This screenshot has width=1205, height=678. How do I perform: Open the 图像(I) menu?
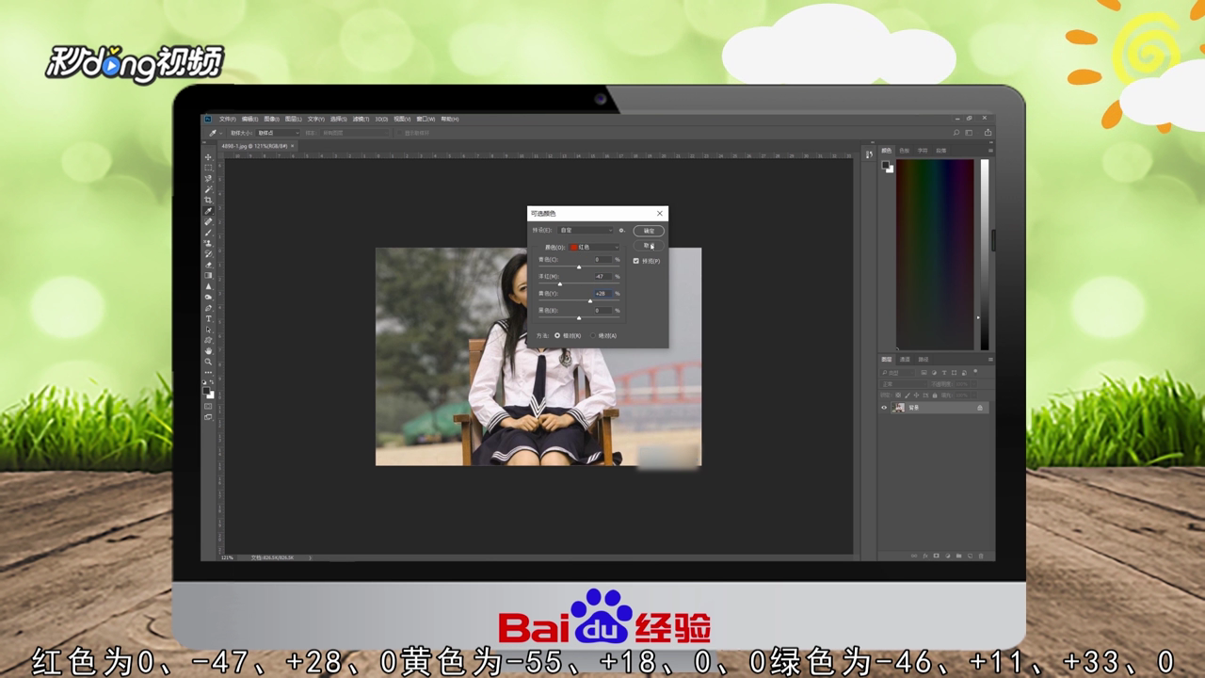point(272,120)
